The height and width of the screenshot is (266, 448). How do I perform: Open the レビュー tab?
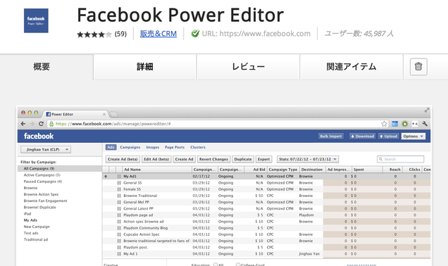pyautogui.click(x=248, y=67)
